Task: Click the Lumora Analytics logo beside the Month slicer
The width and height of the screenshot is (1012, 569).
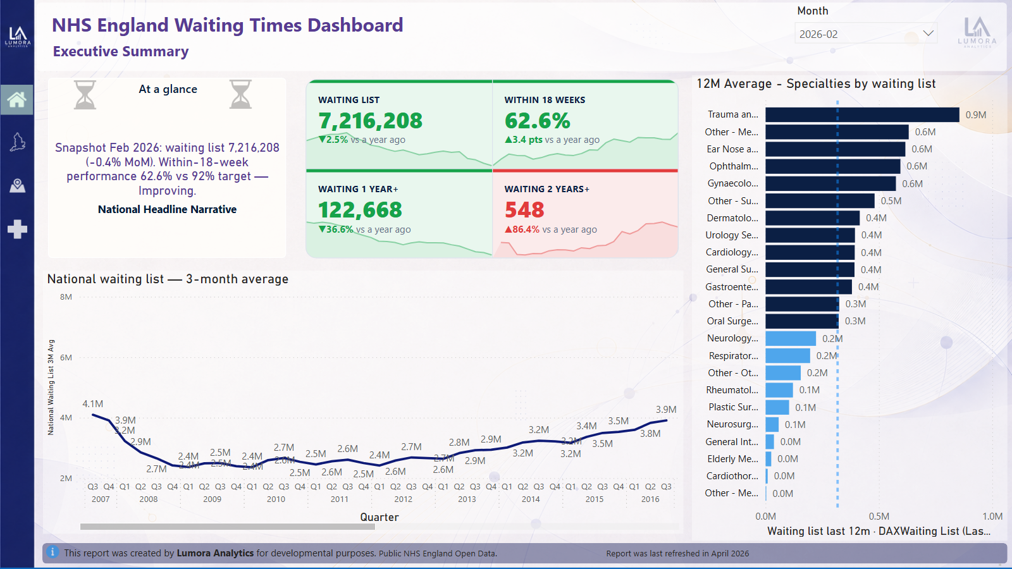Action: click(x=977, y=33)
